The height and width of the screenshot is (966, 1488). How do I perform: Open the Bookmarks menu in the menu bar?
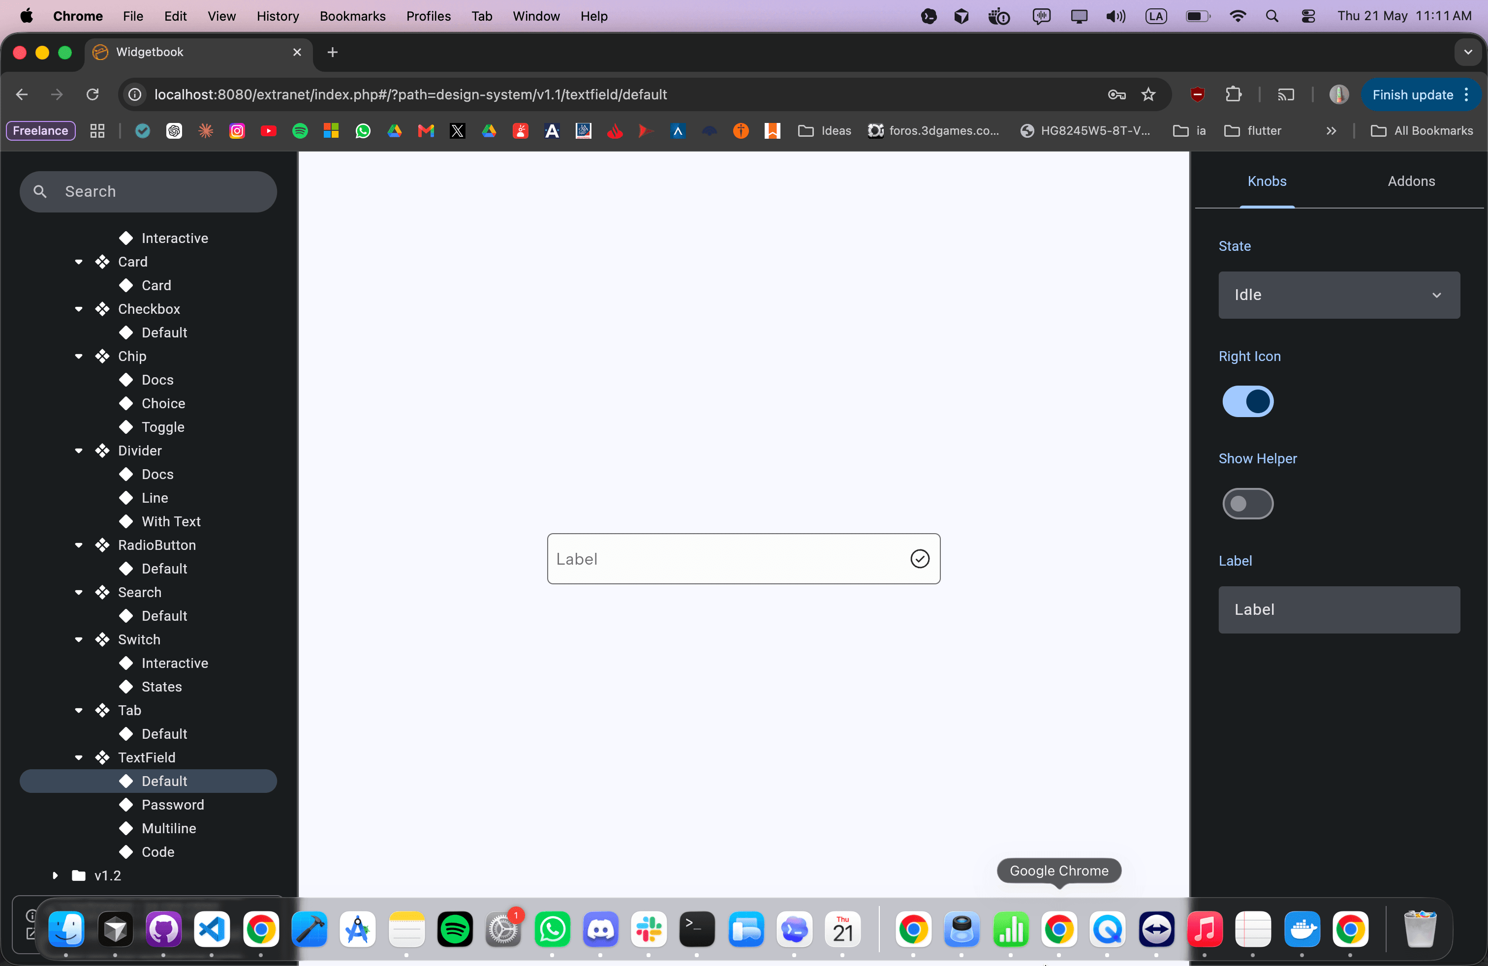(353, 16)
